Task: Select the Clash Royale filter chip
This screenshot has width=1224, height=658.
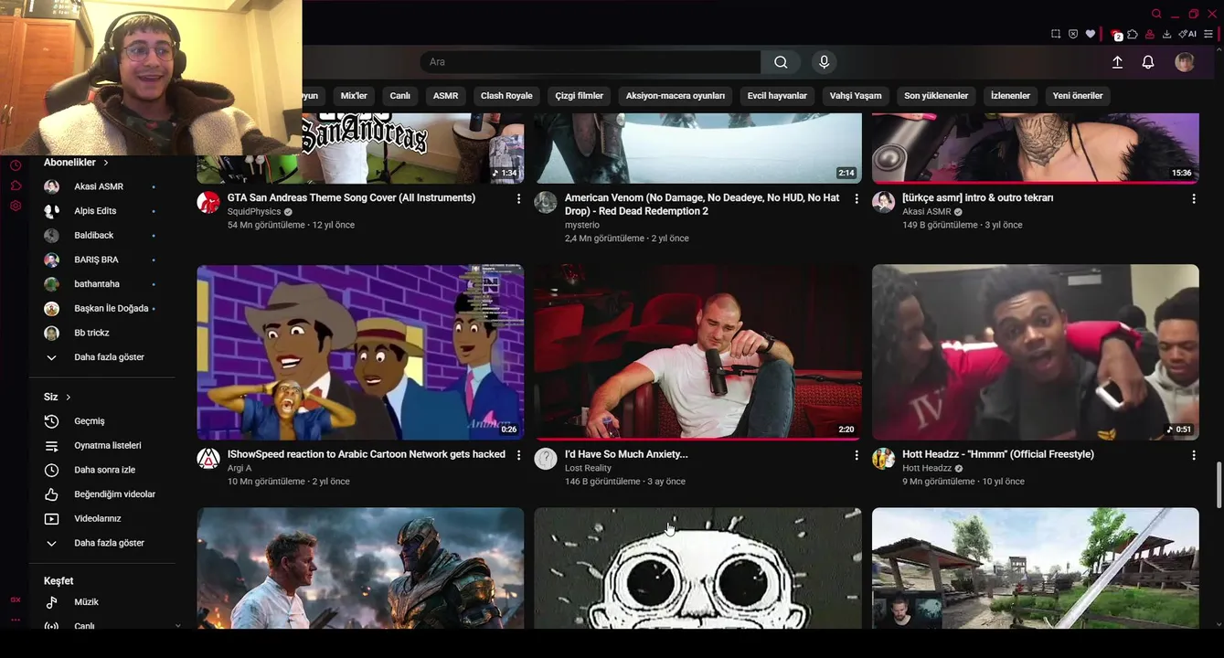Action: 506,96
